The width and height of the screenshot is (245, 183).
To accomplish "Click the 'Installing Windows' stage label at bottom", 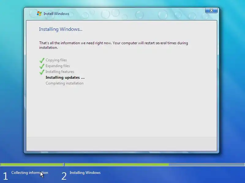I will pyautogui.click(x=85, y=173).
